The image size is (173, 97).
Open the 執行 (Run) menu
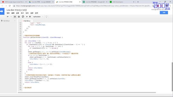tap(22, 13)
